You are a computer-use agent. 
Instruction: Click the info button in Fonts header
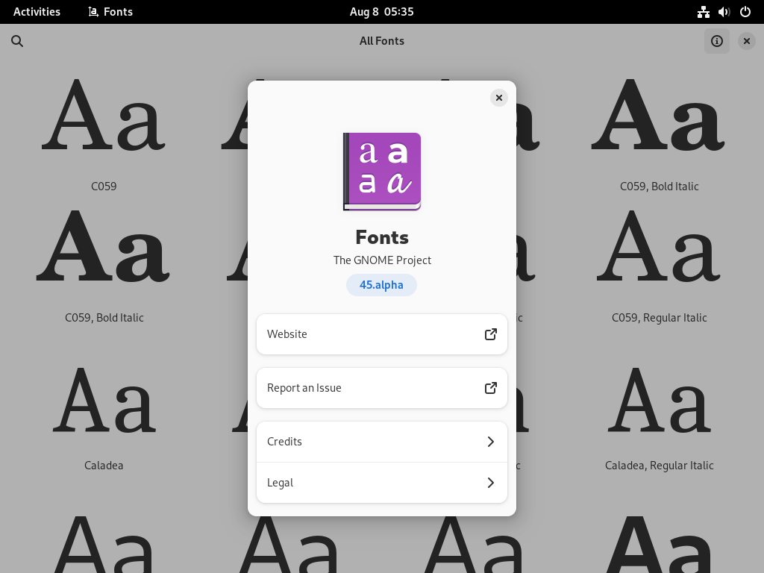pyautogui.click(x=717, y=41)
